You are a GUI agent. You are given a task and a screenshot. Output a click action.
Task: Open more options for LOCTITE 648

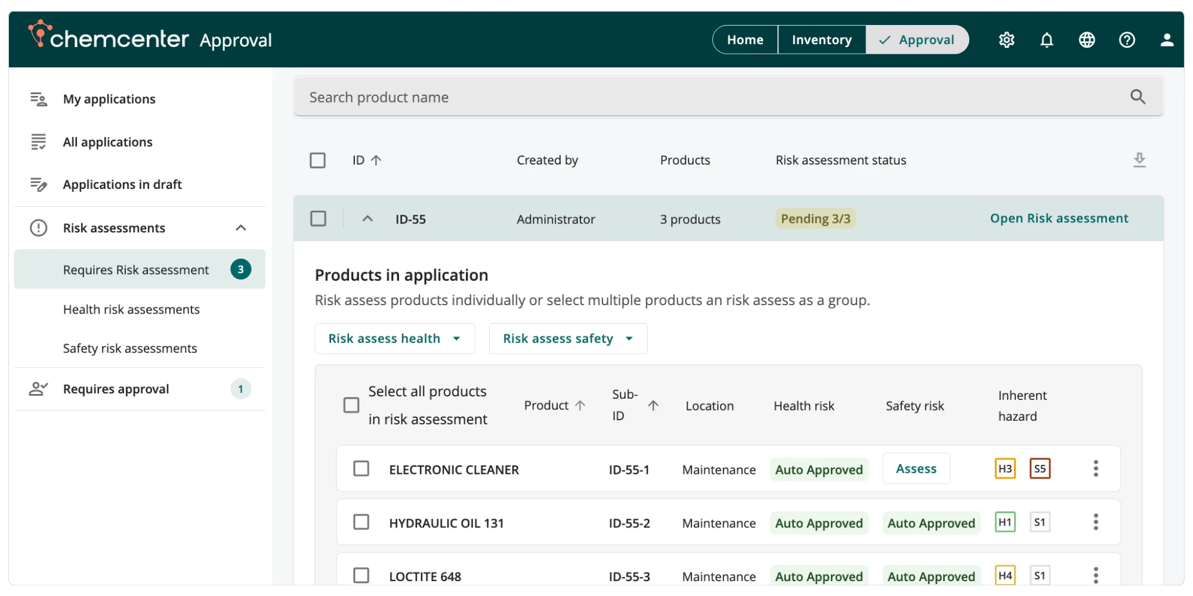(x=1096, y=575)
